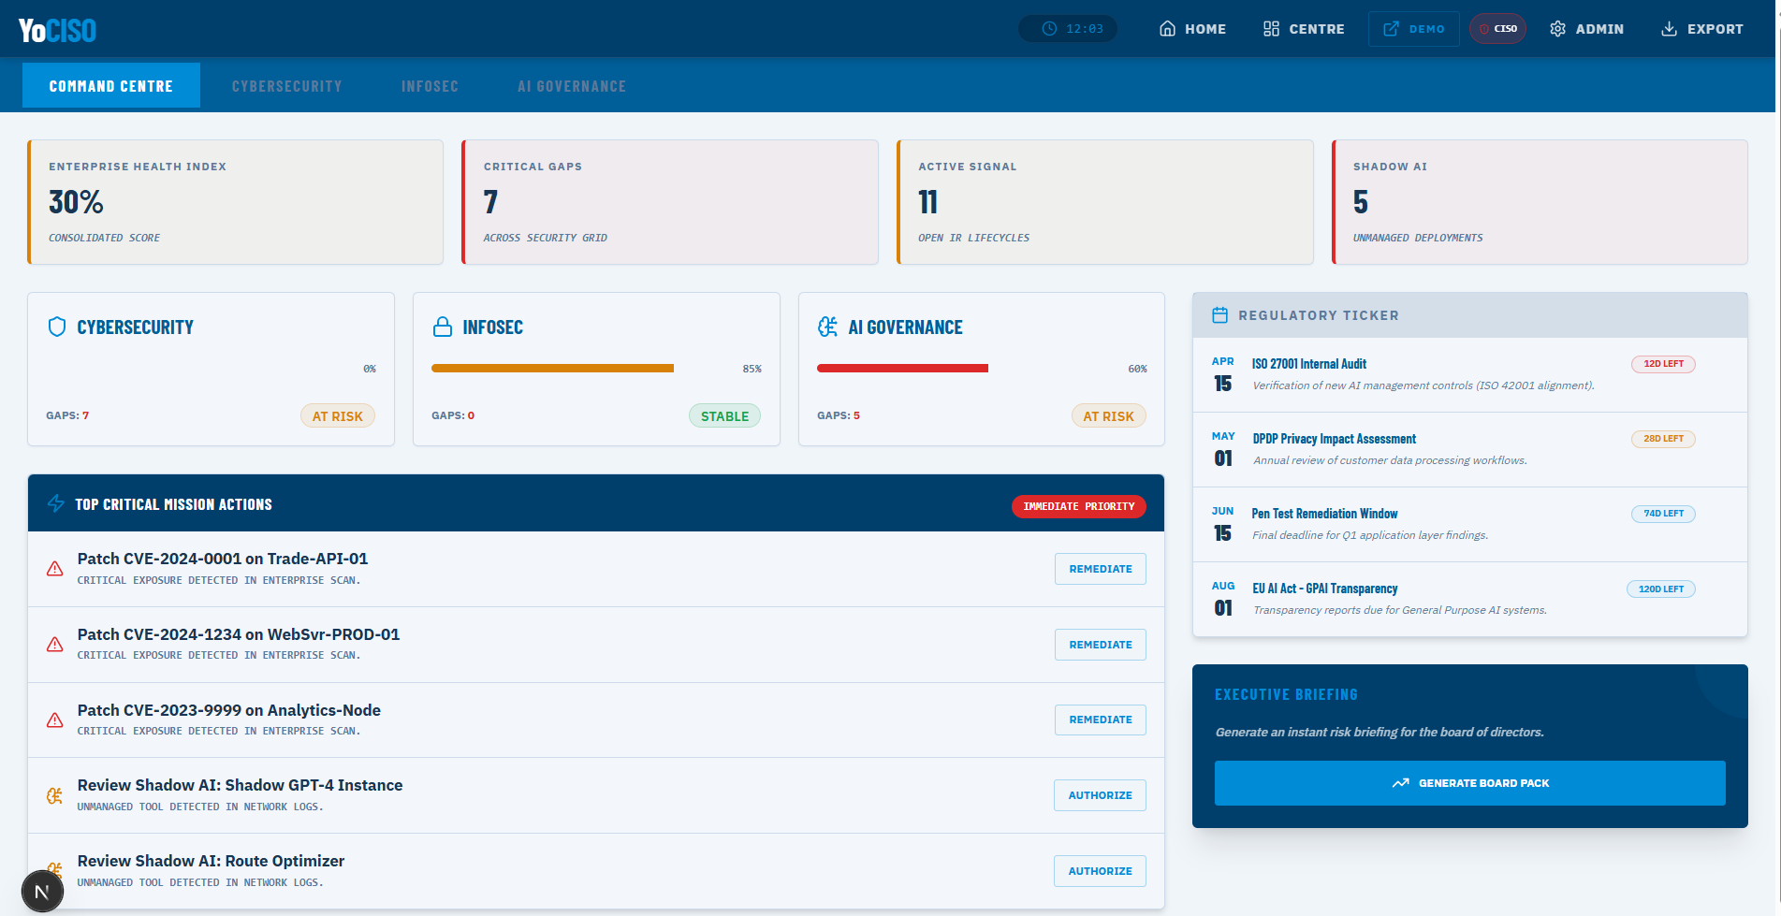Image resolution: width=1781 pixels, height=916 pixels.
Task: Click the Export label
Action: (1715, 29)
